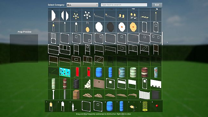Image resolution: width=208 pixels, height=117 pixels.
Task: Choose the barred panel with round bottom
Action: tap(53, 38)
